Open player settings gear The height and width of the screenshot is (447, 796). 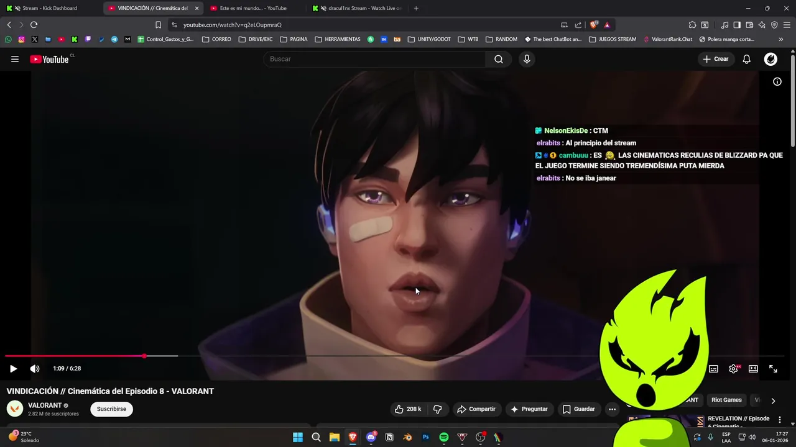click(x=733, y=368)
